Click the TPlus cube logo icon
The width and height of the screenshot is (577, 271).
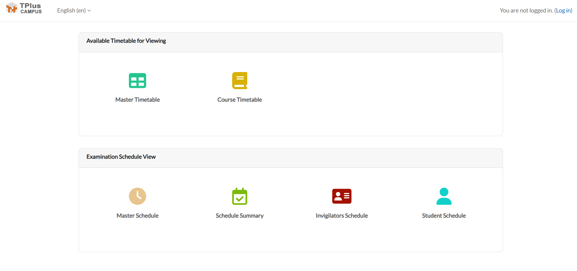pos(12,8)
